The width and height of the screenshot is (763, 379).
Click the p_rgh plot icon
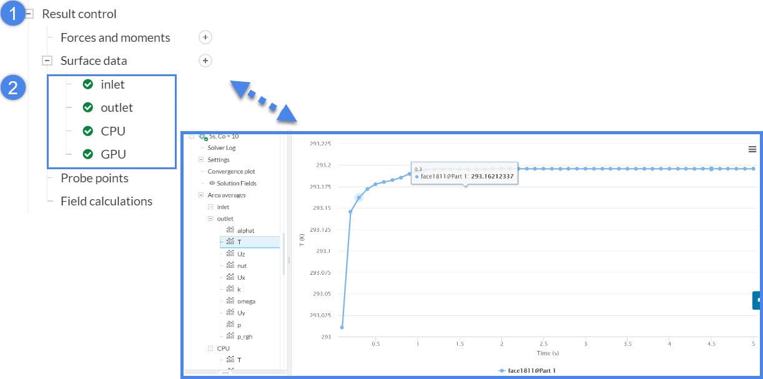pos(230,337)
